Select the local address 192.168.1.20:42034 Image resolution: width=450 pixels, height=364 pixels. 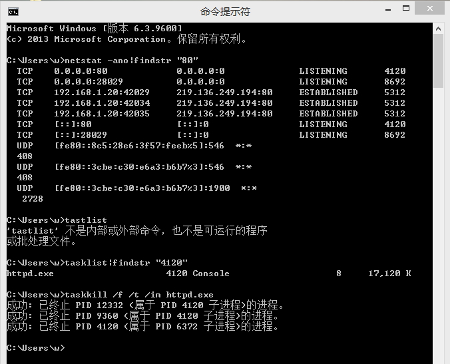tap(102, 103)
